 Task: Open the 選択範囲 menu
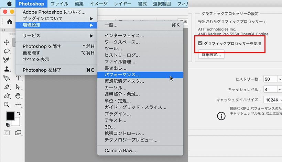(162, 4)
